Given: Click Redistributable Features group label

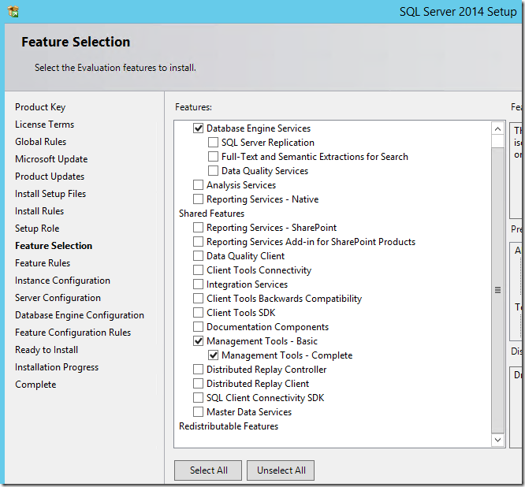Looking at the screenshot, I should (229, 426).
